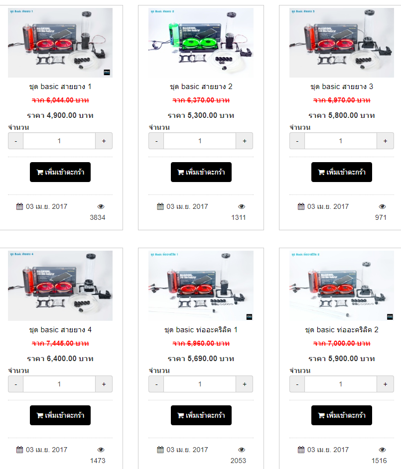This screenshot has height=469, width=401.
Task: Click eye views icon under basic สายยาง 1
Action: [101, 207]
